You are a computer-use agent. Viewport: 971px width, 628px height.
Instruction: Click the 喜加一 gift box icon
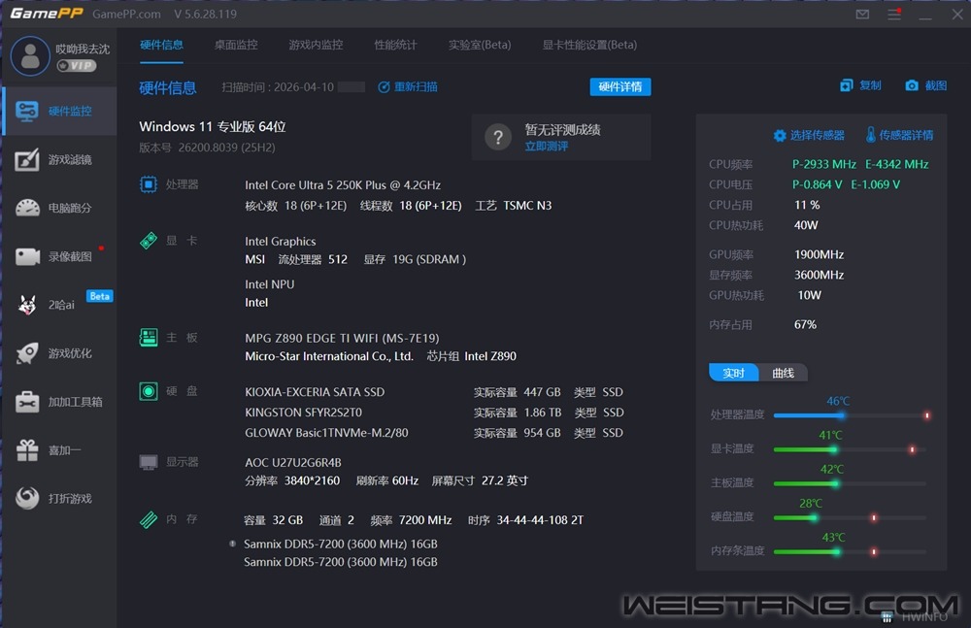pos(28,450)
